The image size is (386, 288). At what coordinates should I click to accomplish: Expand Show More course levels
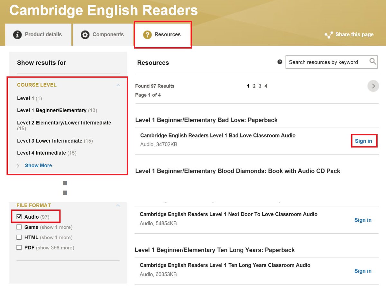[38, 165]
